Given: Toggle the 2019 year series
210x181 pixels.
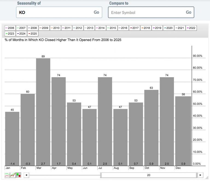Looking at the screenshot, I should 157,28.
